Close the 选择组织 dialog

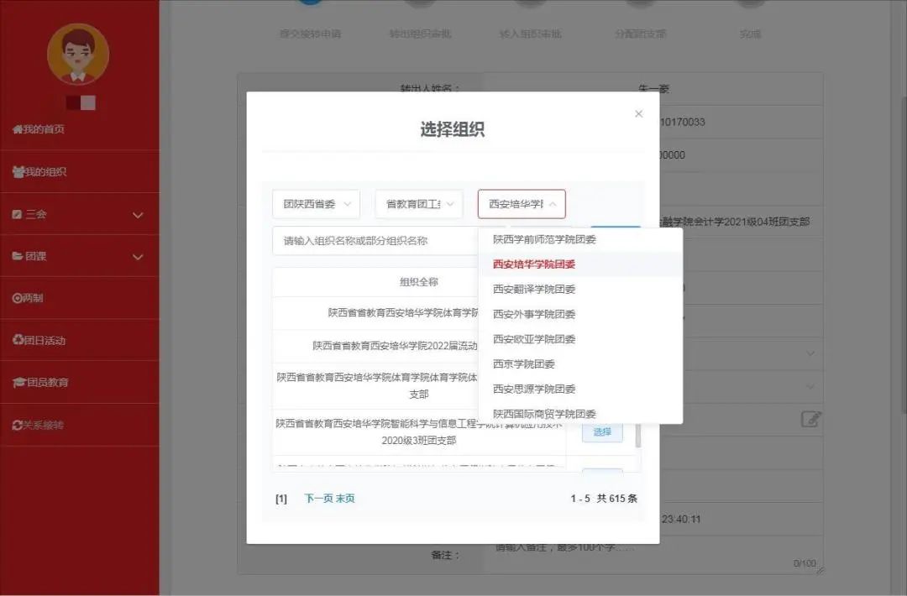tap(638, 114)
